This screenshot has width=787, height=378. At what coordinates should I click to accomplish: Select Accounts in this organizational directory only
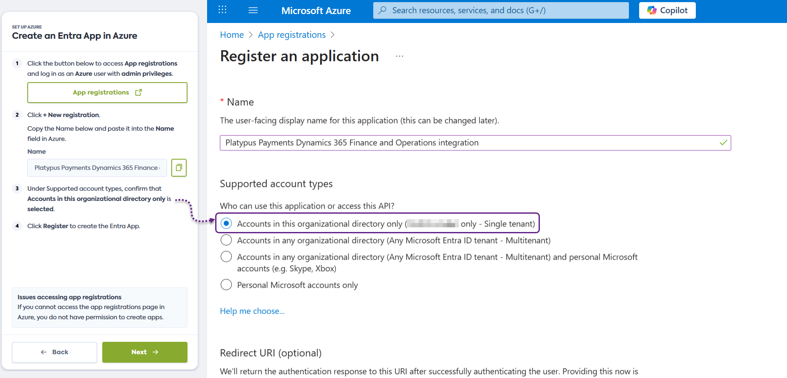(226, 223)
